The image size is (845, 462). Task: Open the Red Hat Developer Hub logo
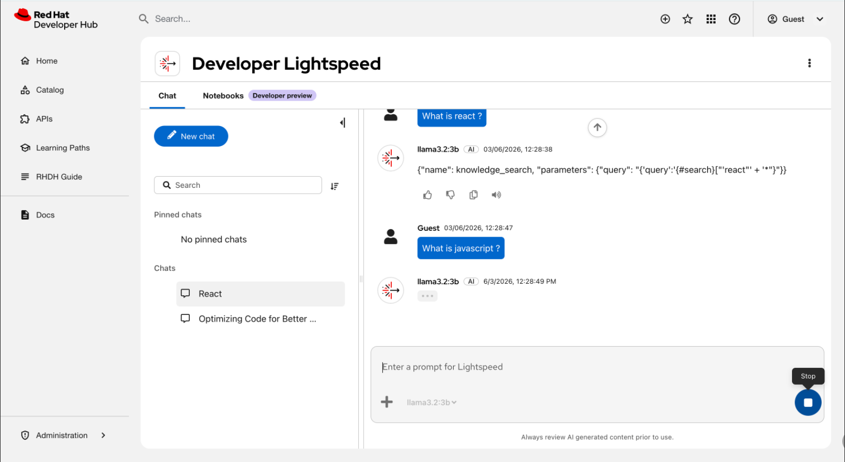tap(56, 19)
